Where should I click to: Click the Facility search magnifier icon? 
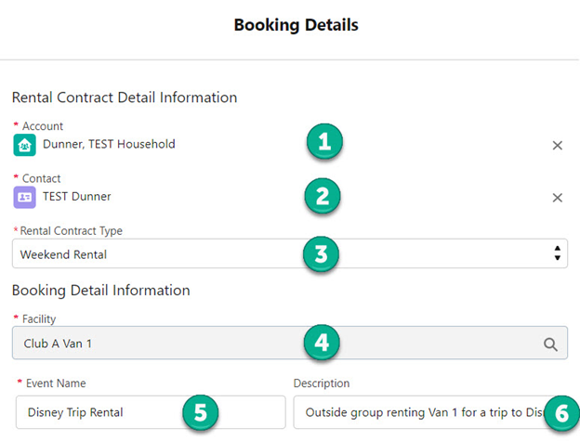coord(550,344)
